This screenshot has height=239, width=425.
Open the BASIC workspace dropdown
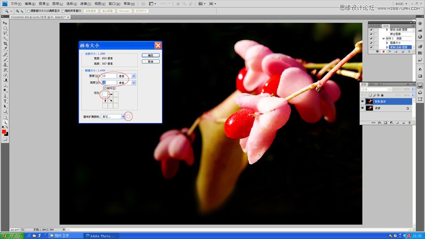[401, 4]
